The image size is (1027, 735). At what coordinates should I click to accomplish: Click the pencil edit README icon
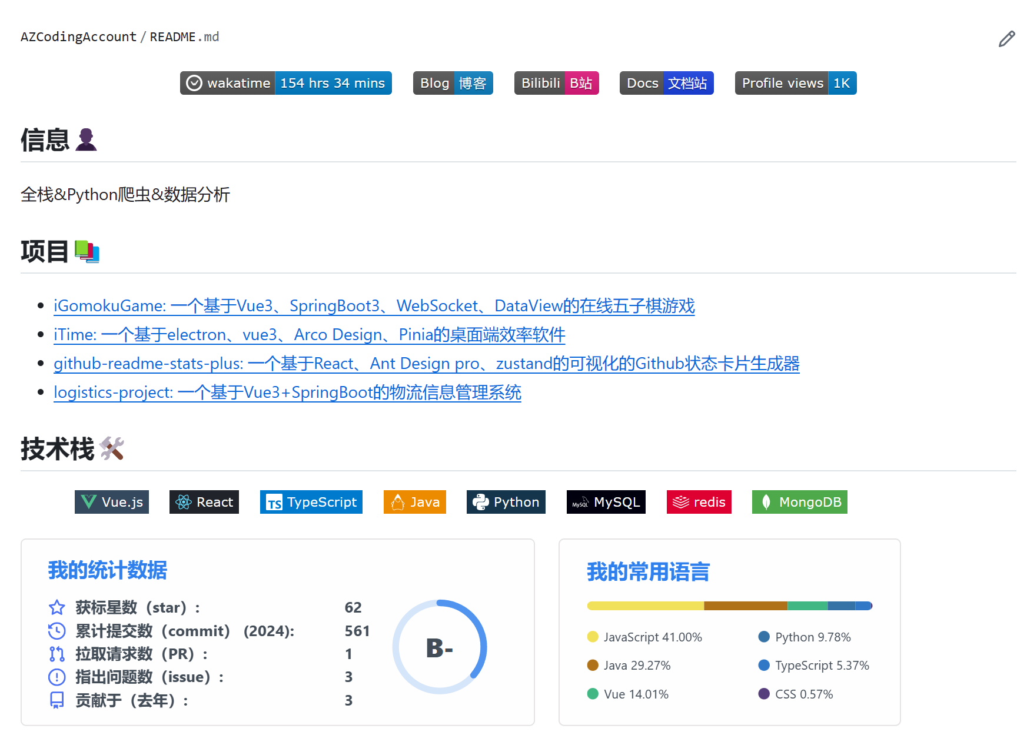tap(1006, 39)
